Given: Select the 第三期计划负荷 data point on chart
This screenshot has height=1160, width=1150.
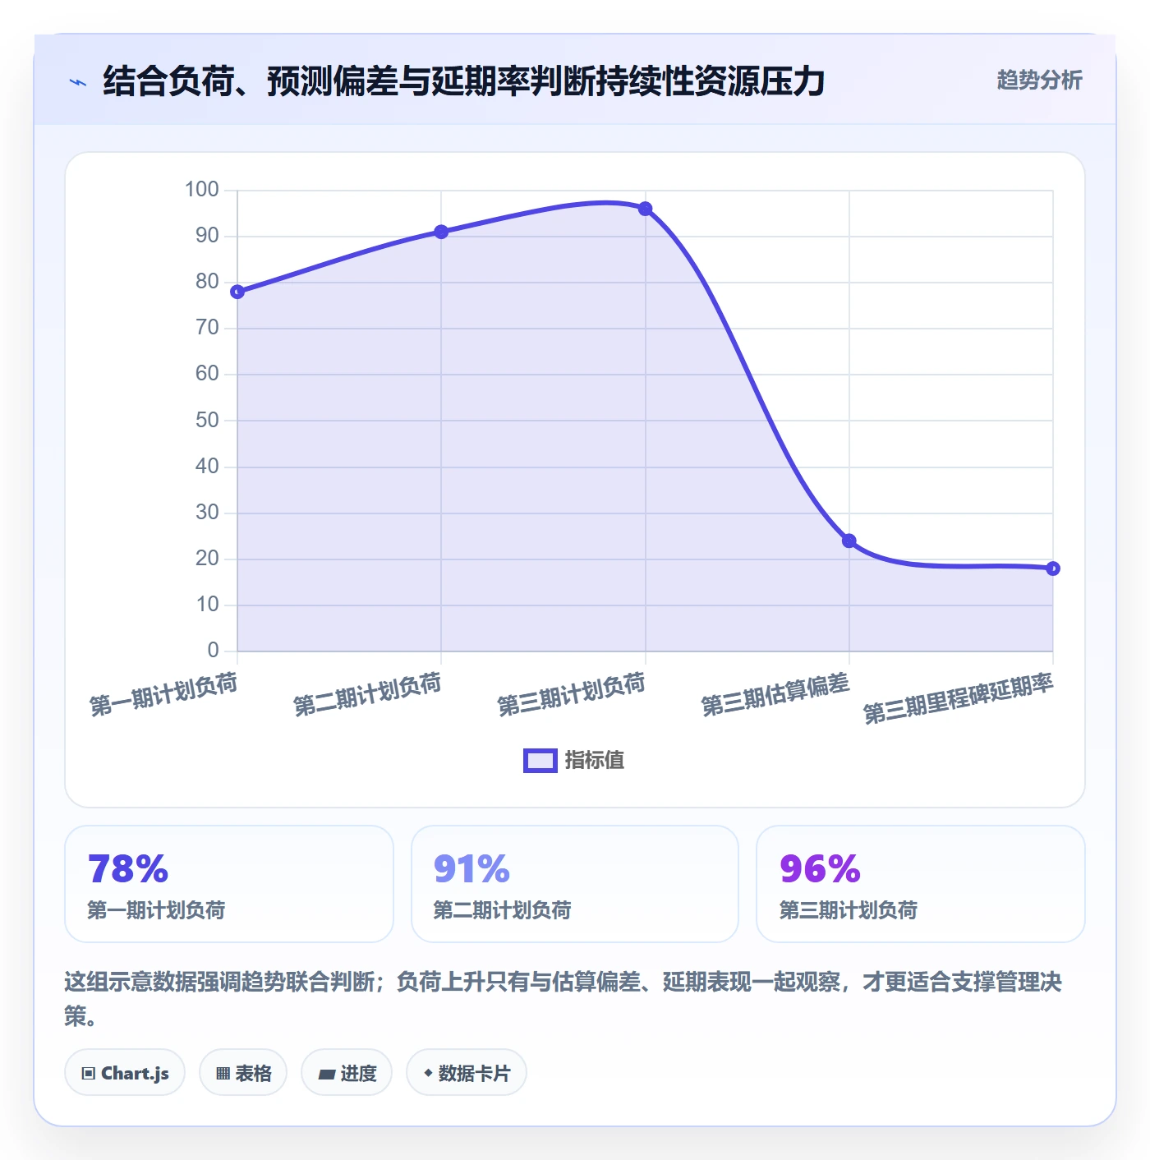Looking at the screenshot, I should coord(645,209).
